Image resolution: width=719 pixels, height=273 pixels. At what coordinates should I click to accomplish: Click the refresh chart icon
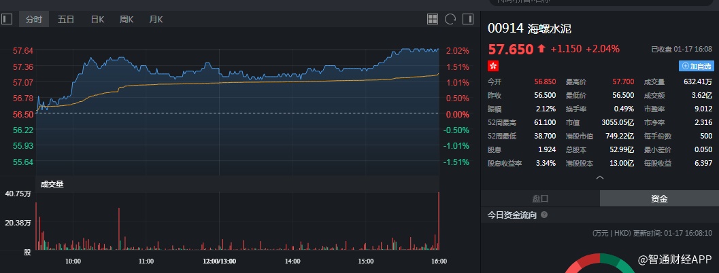click(x=450, y=19)
